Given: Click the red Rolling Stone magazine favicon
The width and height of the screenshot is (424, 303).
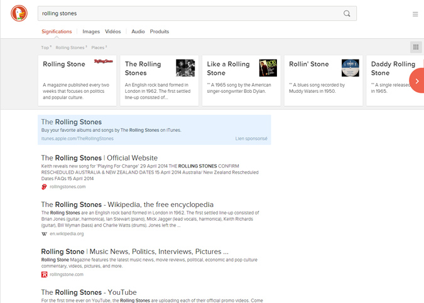Looking at the screenshot, I should pyautogui.click(x=44, y=274).
